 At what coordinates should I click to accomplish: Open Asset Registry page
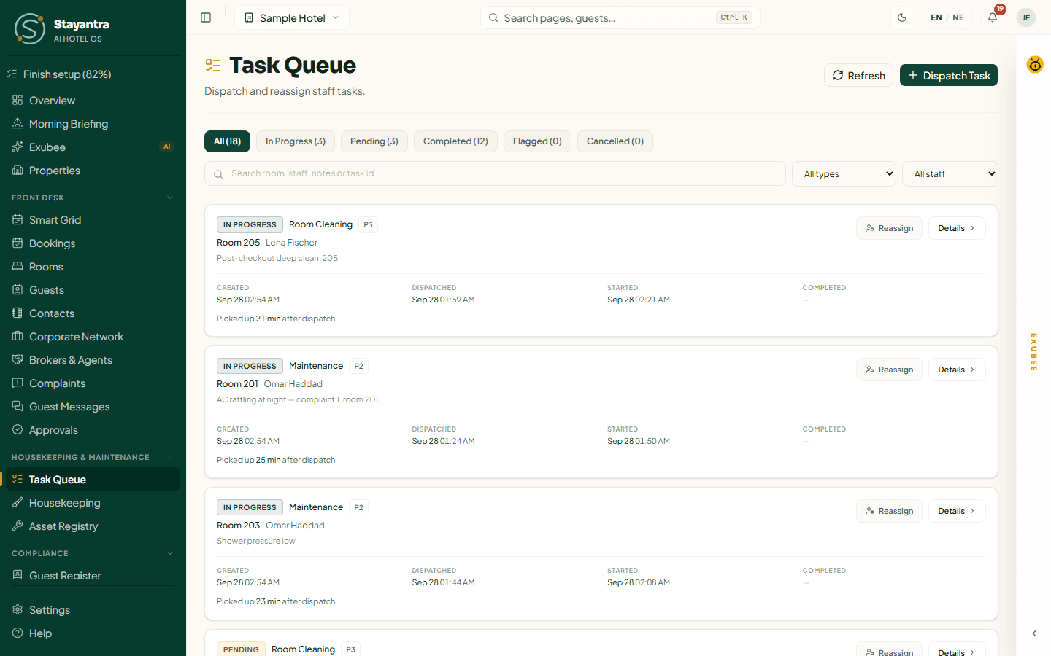point(93,526)
